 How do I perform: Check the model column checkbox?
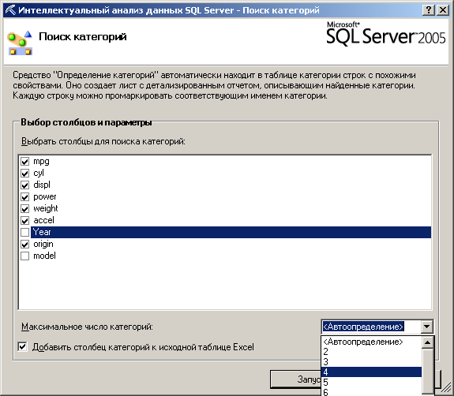25,256
